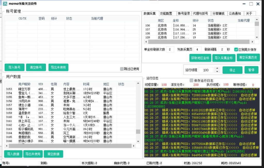The width and height of the screenshot is (264, 168).
Task: Click the coordinate list scroll-right arrow
Action: [x=252, y=42]
